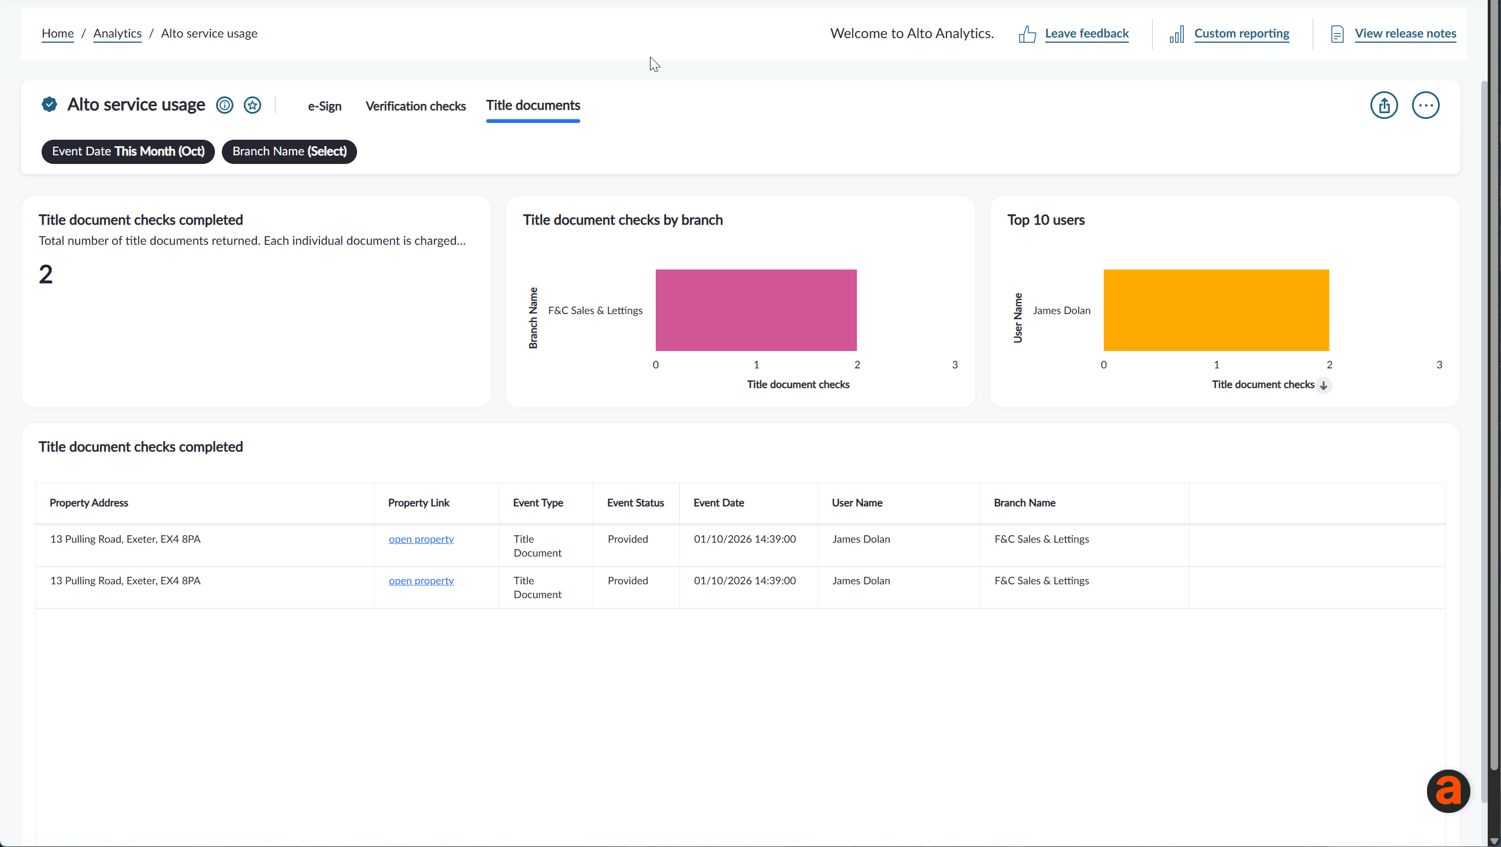Open the View release notes link
The width and height of the screenshot is (1501, 847).
1405,33
